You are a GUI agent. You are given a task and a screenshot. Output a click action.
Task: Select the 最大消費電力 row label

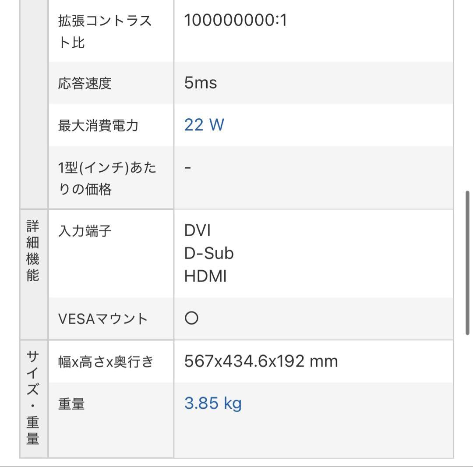click(x=98, y=125)
